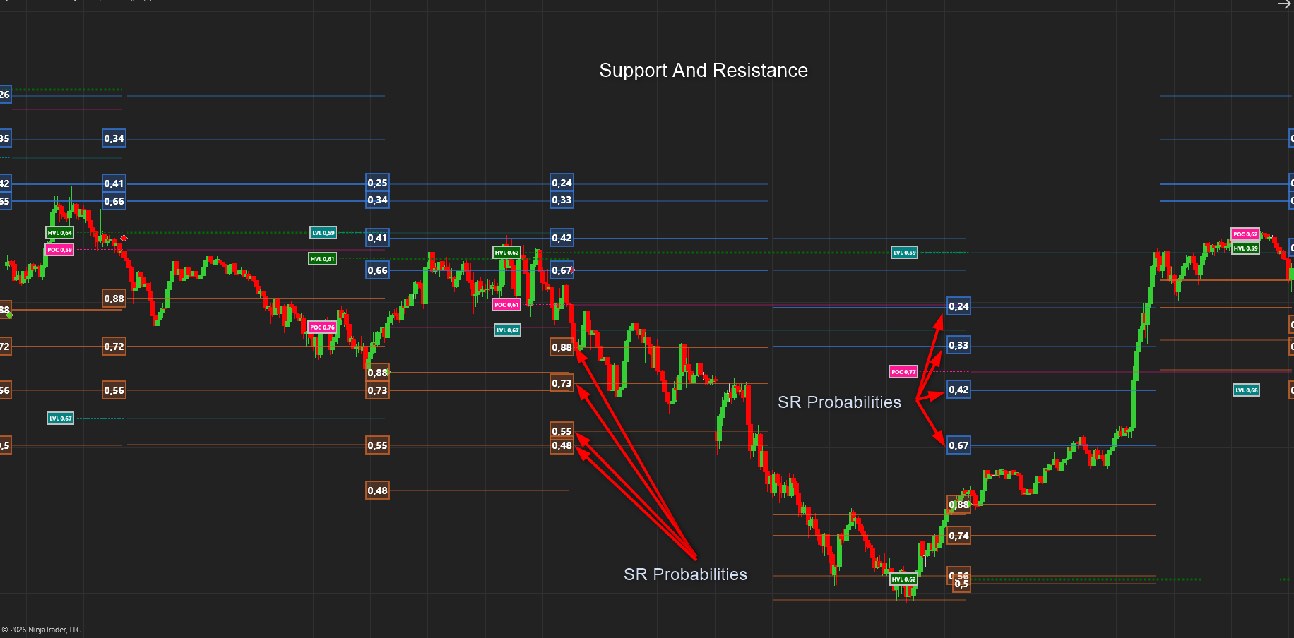Image resolution: width=1294 pixels, height=638 pixels.
Task: Click SR Probabilities text at chart bottom
Action: (684, 574)
